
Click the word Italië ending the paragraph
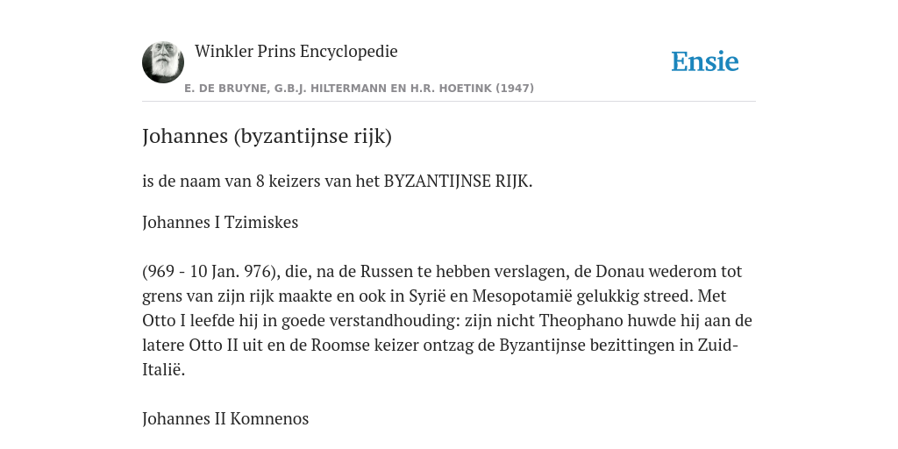(x=163, y=370)
